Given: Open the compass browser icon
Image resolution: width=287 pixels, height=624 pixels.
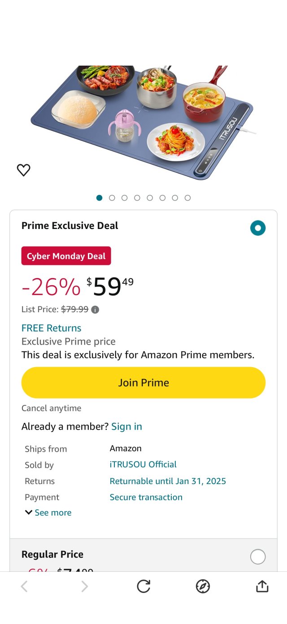Looking at the screenshot, I should [x=203, y=586].
